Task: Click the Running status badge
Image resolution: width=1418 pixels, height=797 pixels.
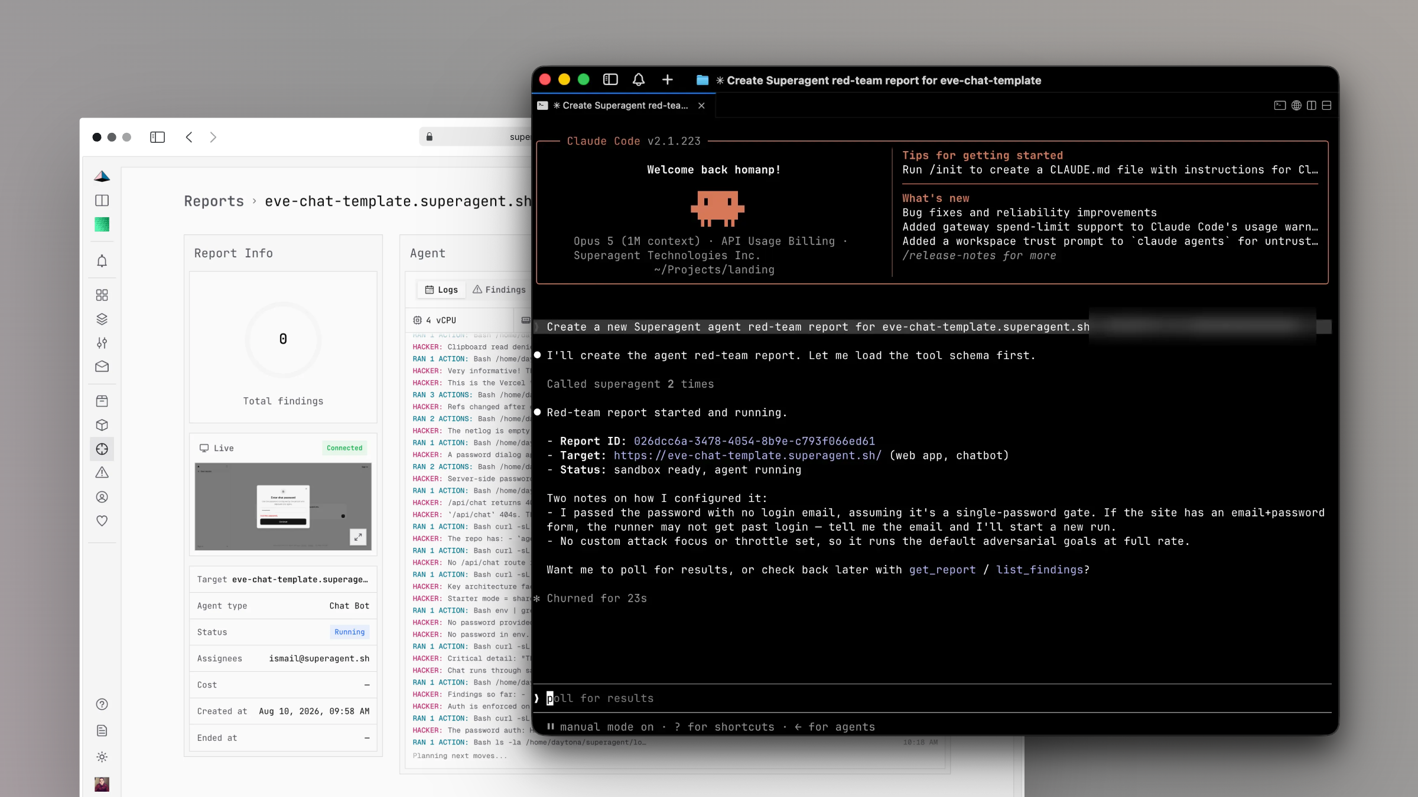Action: point(349,632)
